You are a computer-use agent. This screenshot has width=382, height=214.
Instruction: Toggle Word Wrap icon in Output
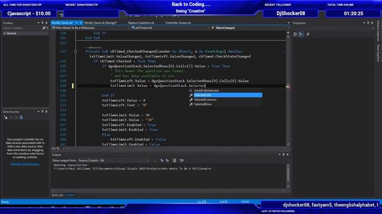pos(181,160)
